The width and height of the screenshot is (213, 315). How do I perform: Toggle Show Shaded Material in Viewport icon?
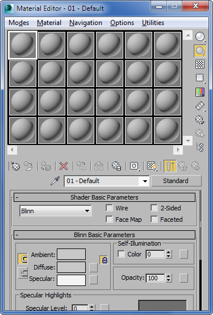point(152,166)
